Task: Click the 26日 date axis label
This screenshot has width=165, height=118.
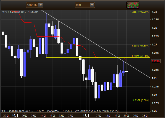Action: 6,116
